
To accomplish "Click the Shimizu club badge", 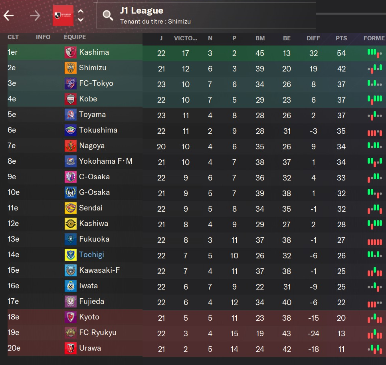I will [70, 68].
